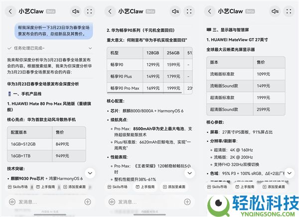Select the 流畅版Sound款 row label
The height and width of the screenshot is (217, 299).
[230, 86]
